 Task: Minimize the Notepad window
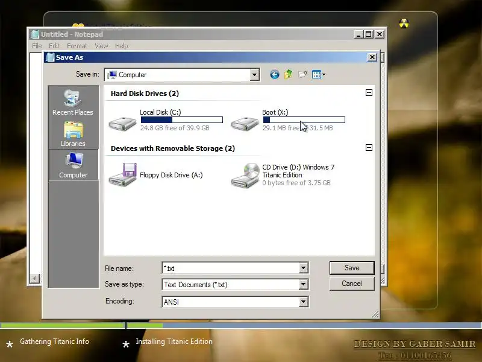point(358,34)
